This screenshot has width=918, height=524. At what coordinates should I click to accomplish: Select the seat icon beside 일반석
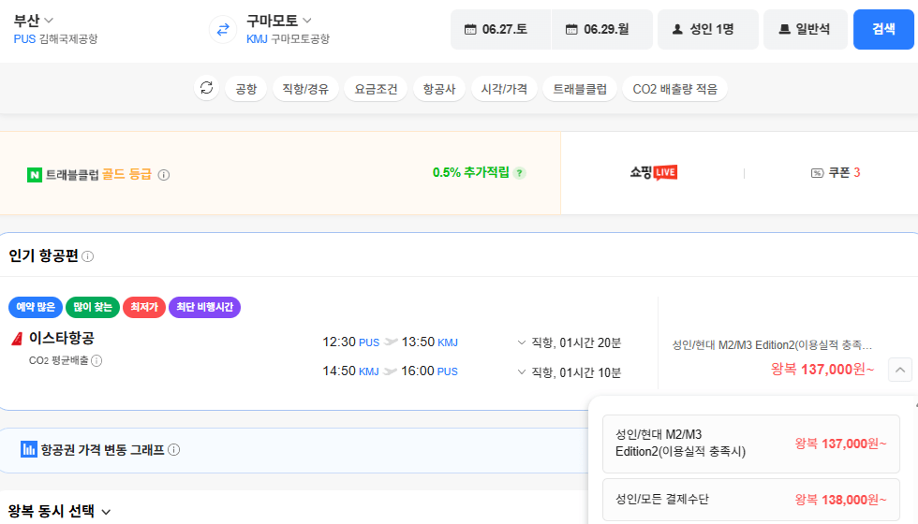click(785, 29)
